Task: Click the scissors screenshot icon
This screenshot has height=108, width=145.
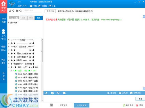Action: [58, 93]
